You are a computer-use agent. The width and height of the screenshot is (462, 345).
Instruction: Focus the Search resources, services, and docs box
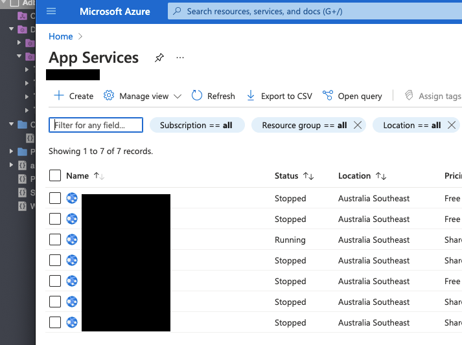tap(315, 11)
